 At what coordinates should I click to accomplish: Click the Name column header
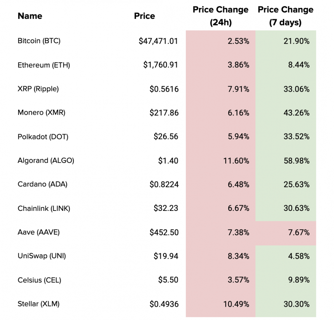coord(30,16)
